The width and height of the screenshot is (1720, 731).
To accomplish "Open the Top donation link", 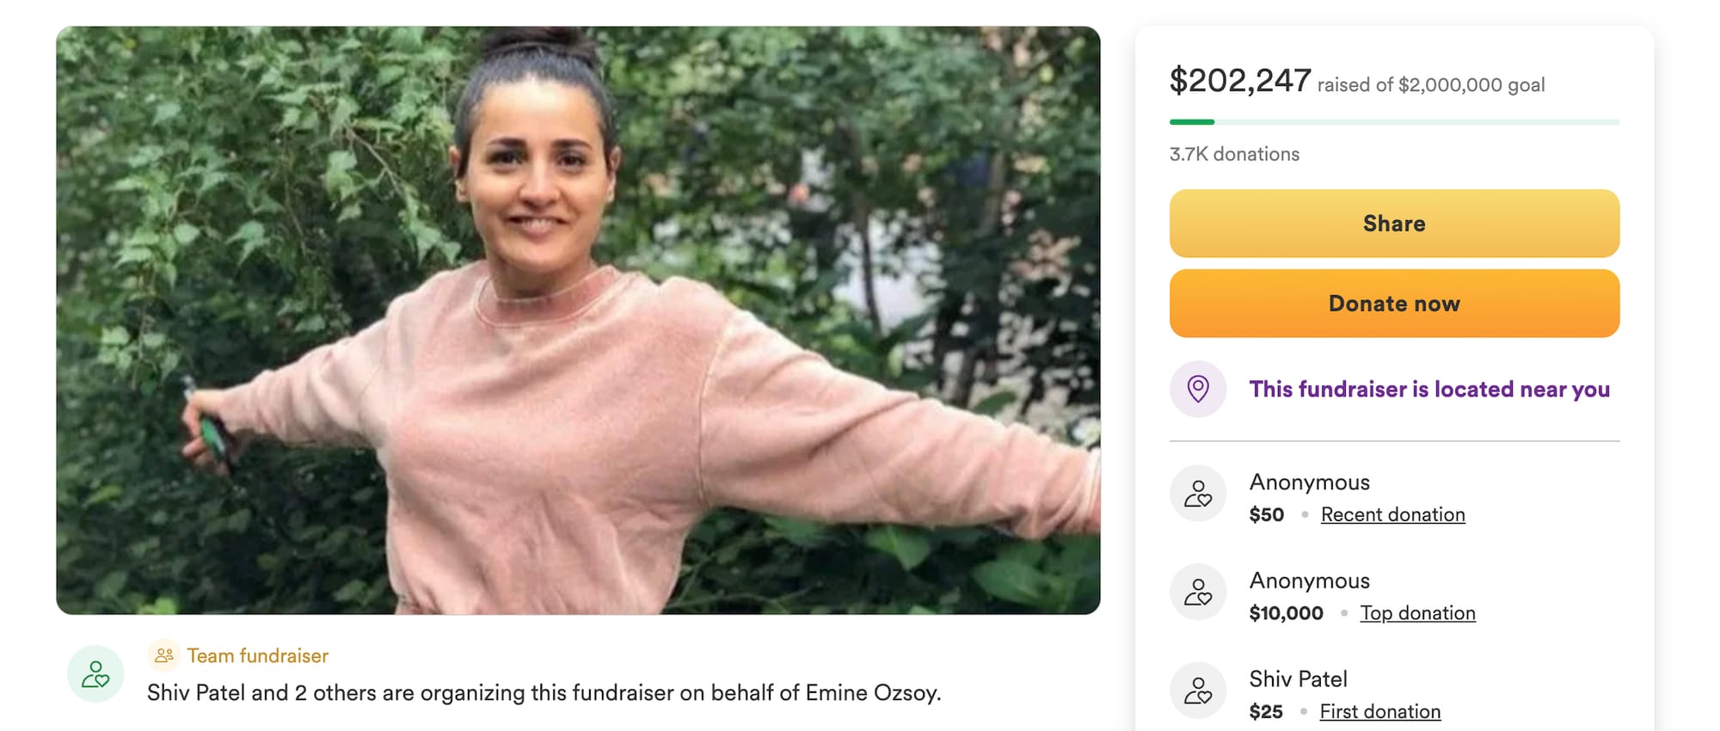I will coord(1417,613).
